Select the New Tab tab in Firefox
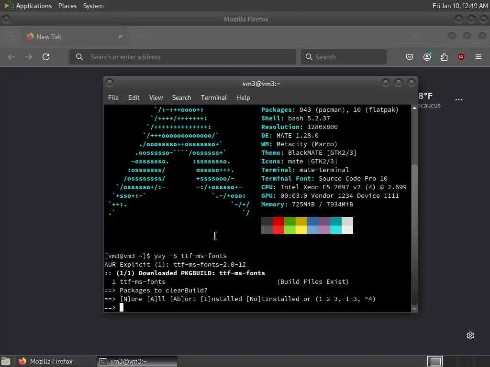 pyautogui.click(x=75, y=37)
